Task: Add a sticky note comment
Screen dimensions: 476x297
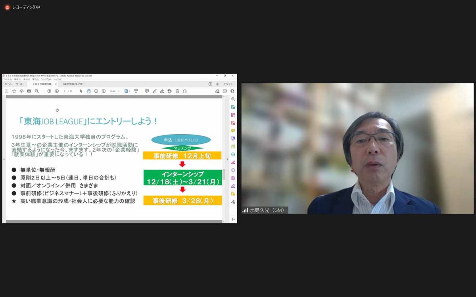Action: (x=147, y=91)
